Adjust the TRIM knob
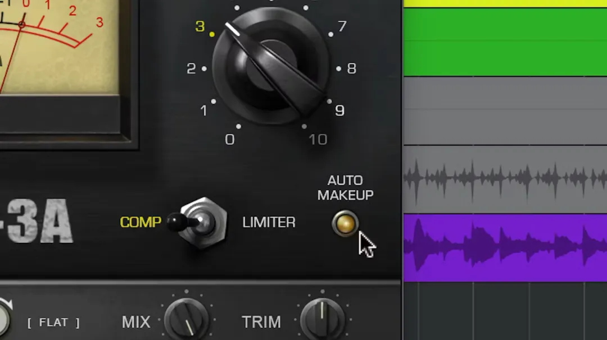Image resolution: width=607 pixels, height=340 pixels. coord(323,320)
